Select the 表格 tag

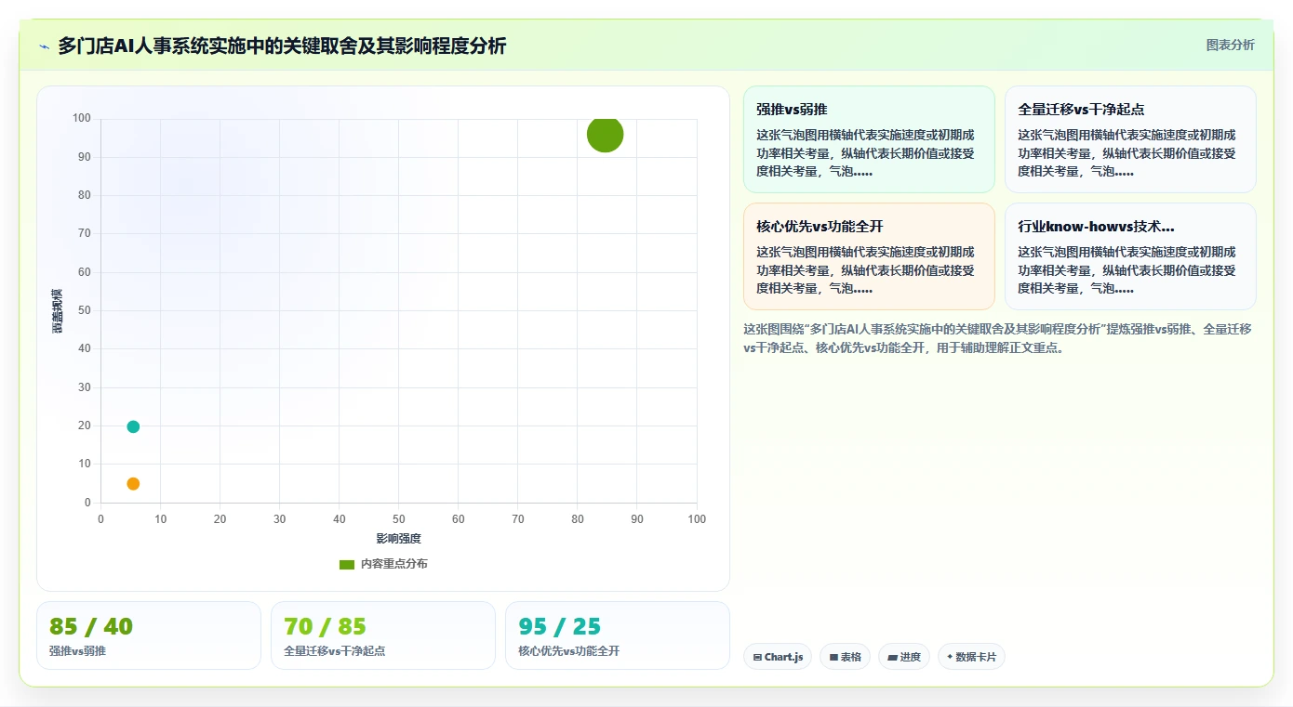845,657
